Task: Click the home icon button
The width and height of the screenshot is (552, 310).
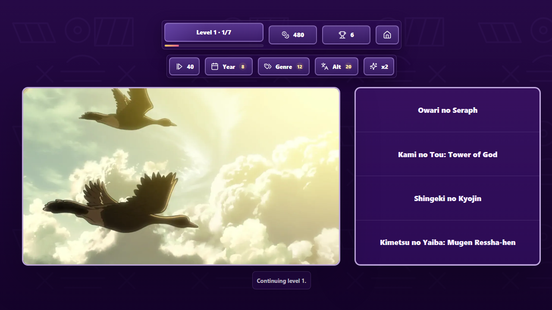Action: tap(387, 35)
